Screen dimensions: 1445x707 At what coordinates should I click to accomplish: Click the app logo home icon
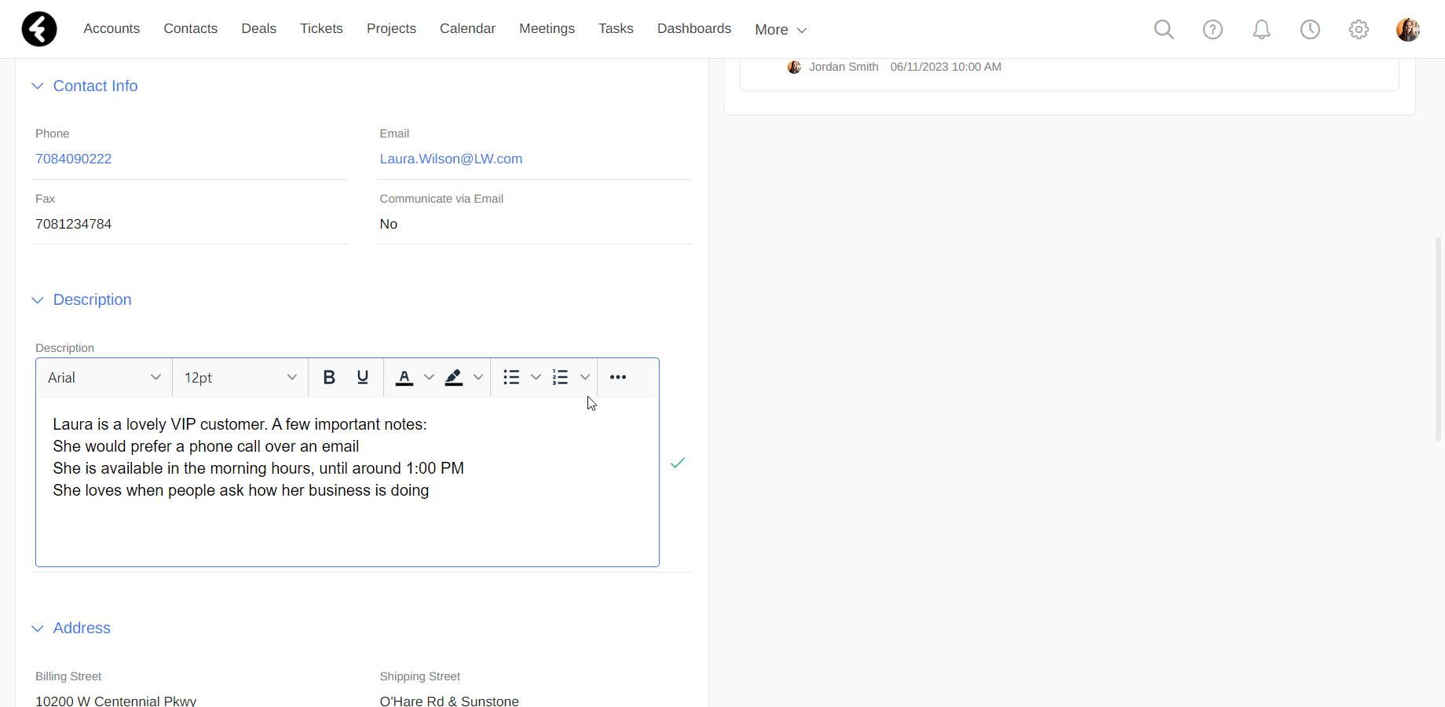[39, 29]
